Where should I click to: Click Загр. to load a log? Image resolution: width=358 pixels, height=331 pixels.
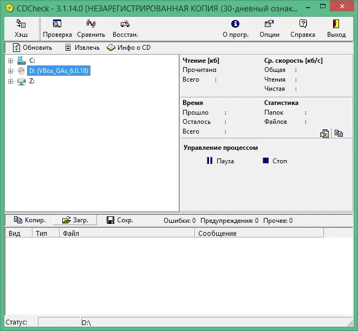point(75,220)
